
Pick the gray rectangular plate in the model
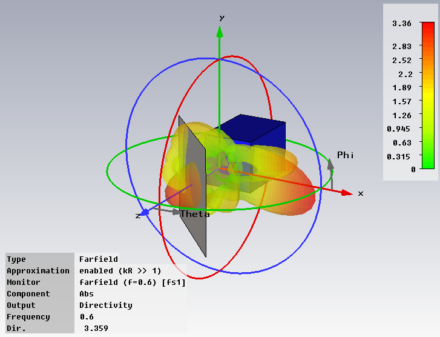pos(192,187)
